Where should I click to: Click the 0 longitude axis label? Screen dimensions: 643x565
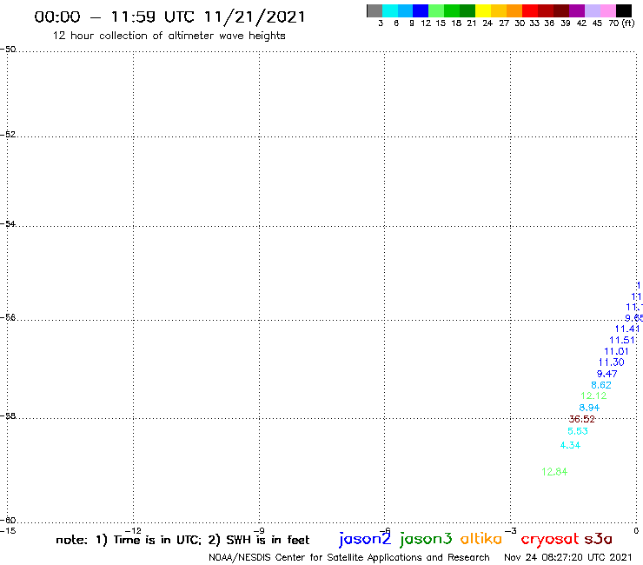point(636,531)
